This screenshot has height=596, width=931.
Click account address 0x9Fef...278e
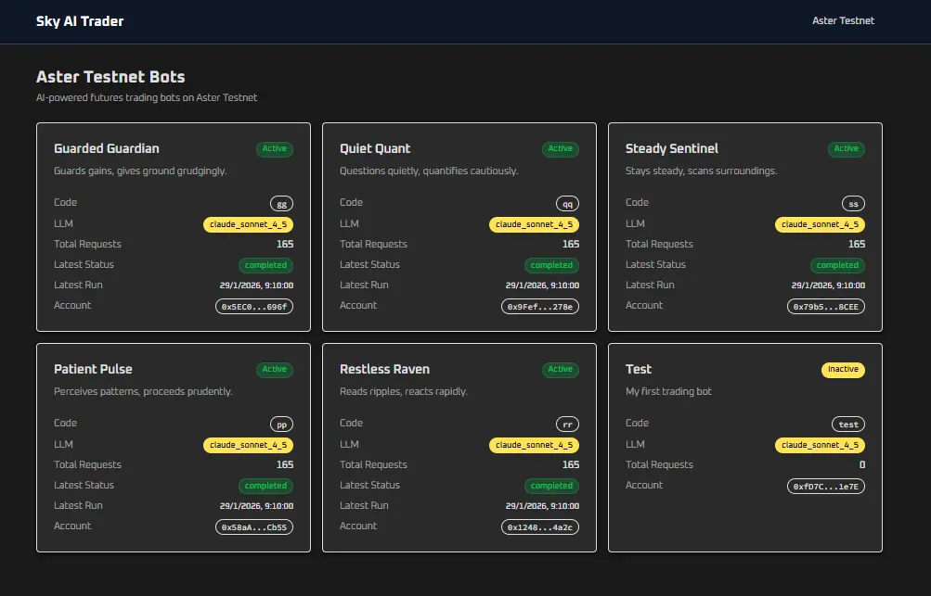pos(540,307)
